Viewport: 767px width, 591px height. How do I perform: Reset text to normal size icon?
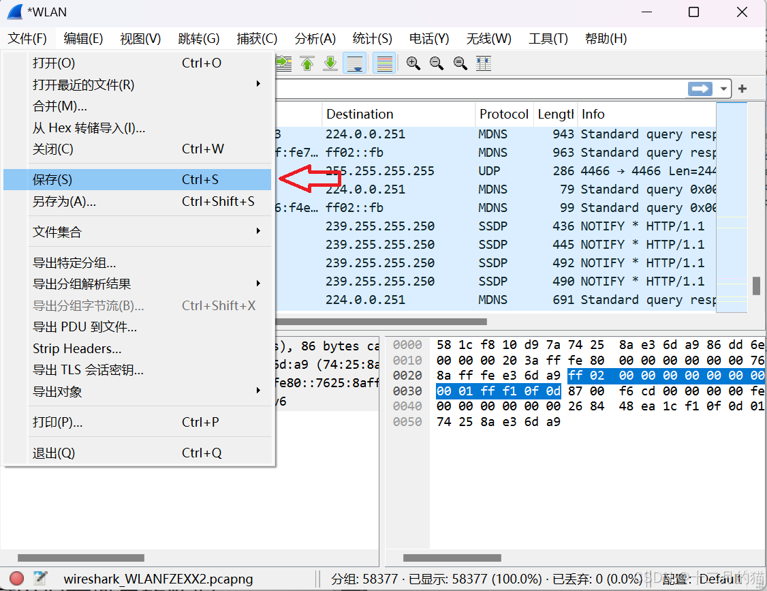click(x=460, y=63)
